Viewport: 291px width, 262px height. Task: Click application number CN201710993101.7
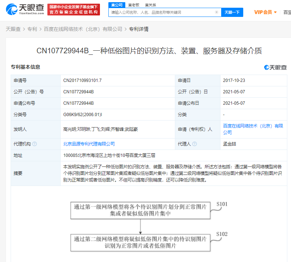[82, 80]
